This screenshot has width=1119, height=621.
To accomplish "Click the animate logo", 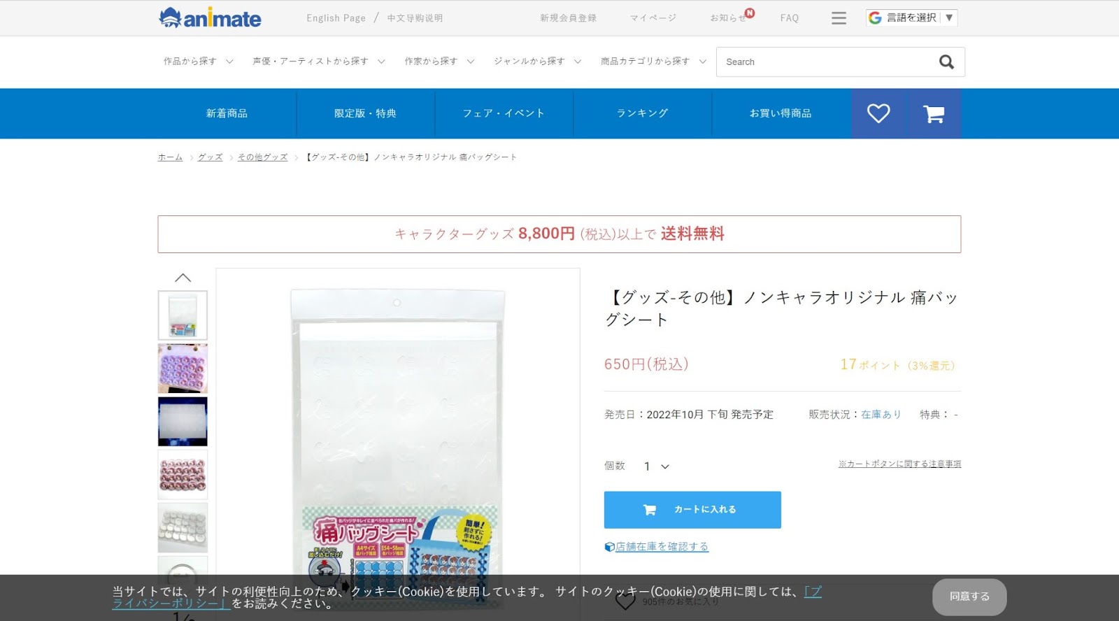I will pos(210,17).
